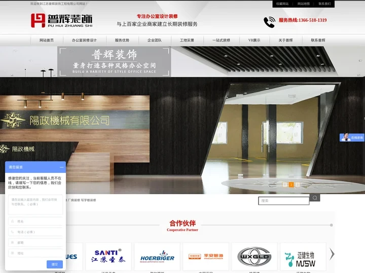Open the 在线咨询 online consultation widget
Viewport: 365px width, 273px height.
[352, 138]
